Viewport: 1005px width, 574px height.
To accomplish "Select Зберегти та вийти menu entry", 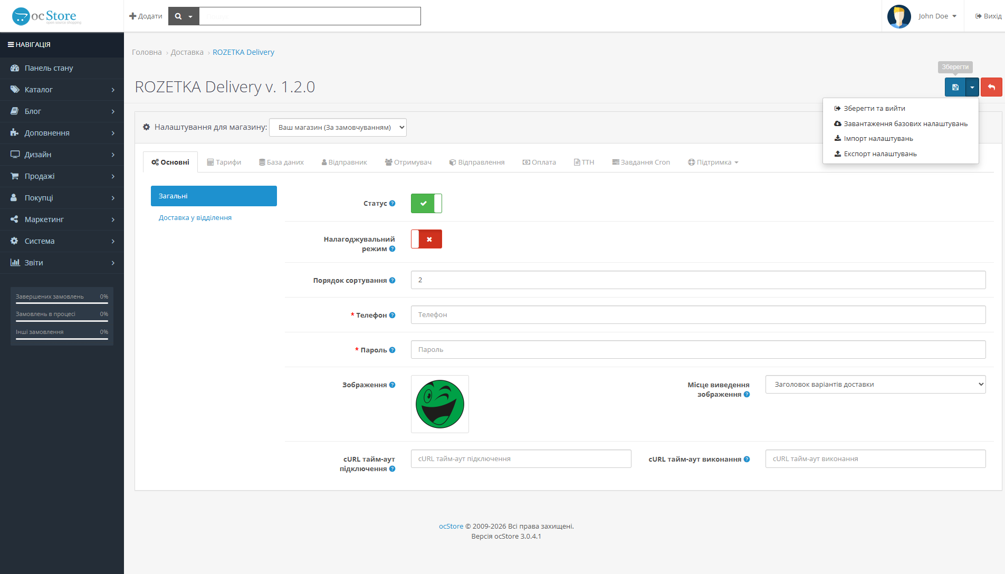I will 901,108.
